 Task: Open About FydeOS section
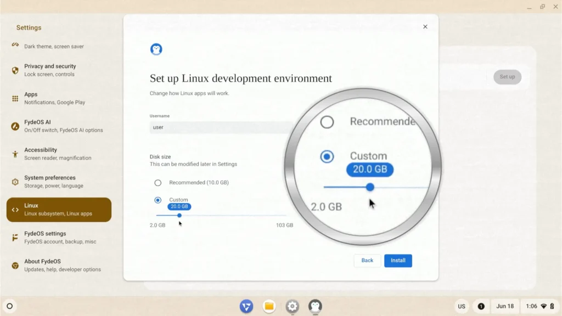coord(59,266)
